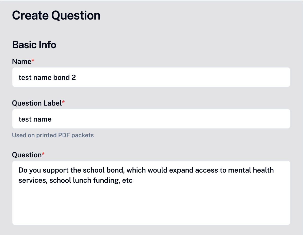Viewport: 303px width, 235px height.
Task: Click the words "mental health" in the question
Action: (251, 170)
